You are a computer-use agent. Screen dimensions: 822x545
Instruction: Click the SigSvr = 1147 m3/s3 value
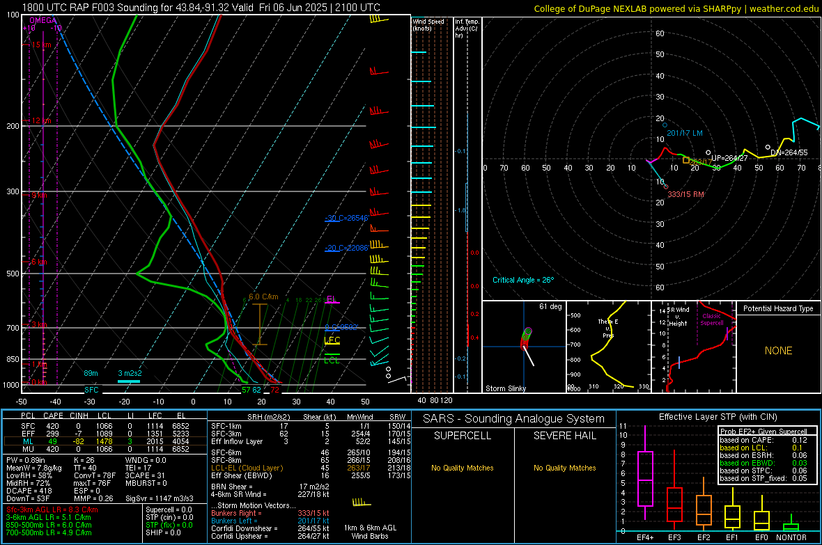(x=160, y=498)
